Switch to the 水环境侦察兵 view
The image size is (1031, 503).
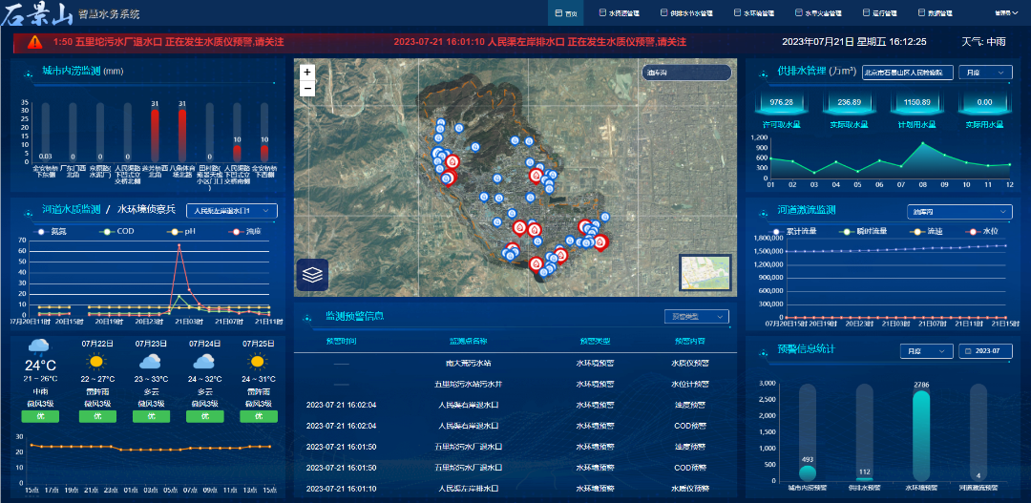(146, 209)
